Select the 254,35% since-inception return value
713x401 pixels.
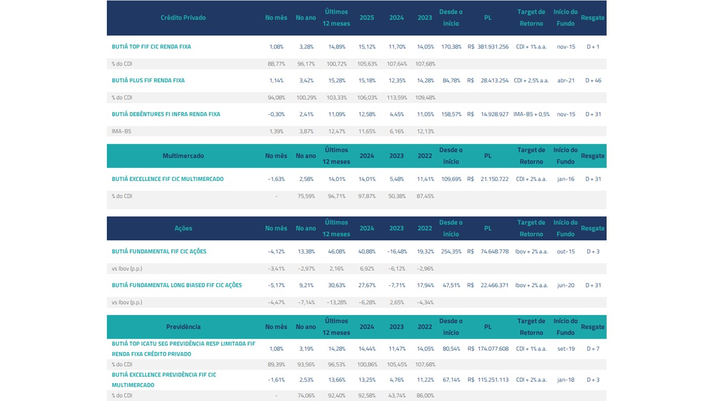click(451, 252)
